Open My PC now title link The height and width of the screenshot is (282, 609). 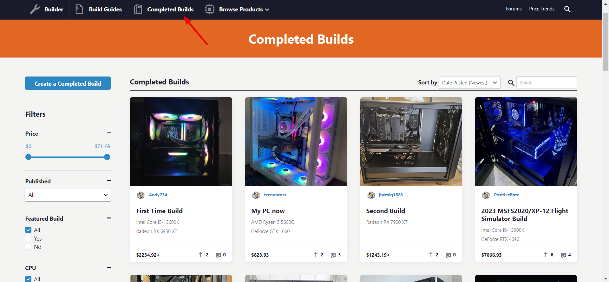coord(268,211)
